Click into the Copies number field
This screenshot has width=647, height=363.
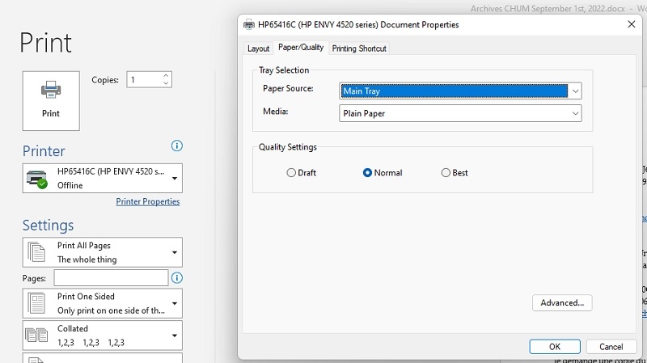pos(144,79)
